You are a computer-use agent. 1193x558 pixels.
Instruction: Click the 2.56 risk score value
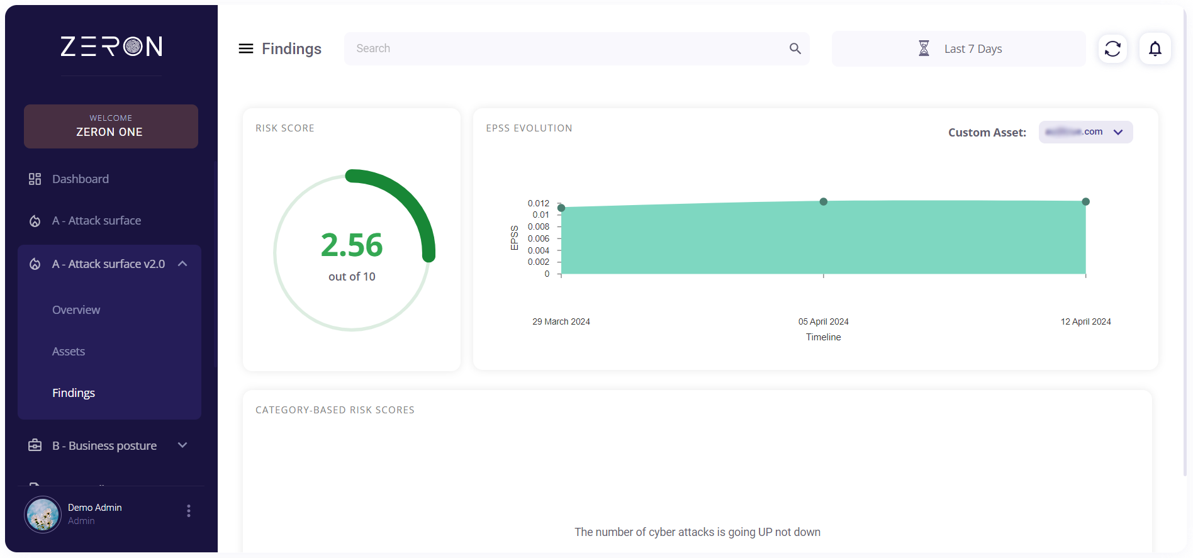pos(352,245)
